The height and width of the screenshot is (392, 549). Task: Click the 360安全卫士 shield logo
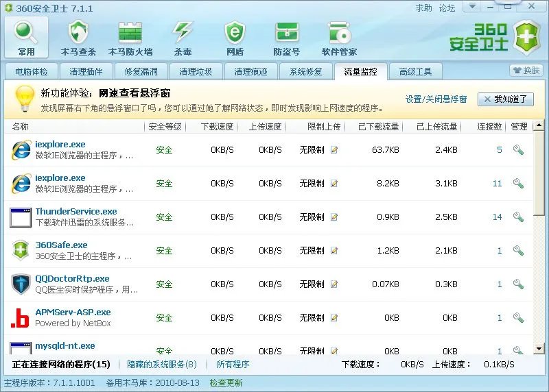[526, 38]
